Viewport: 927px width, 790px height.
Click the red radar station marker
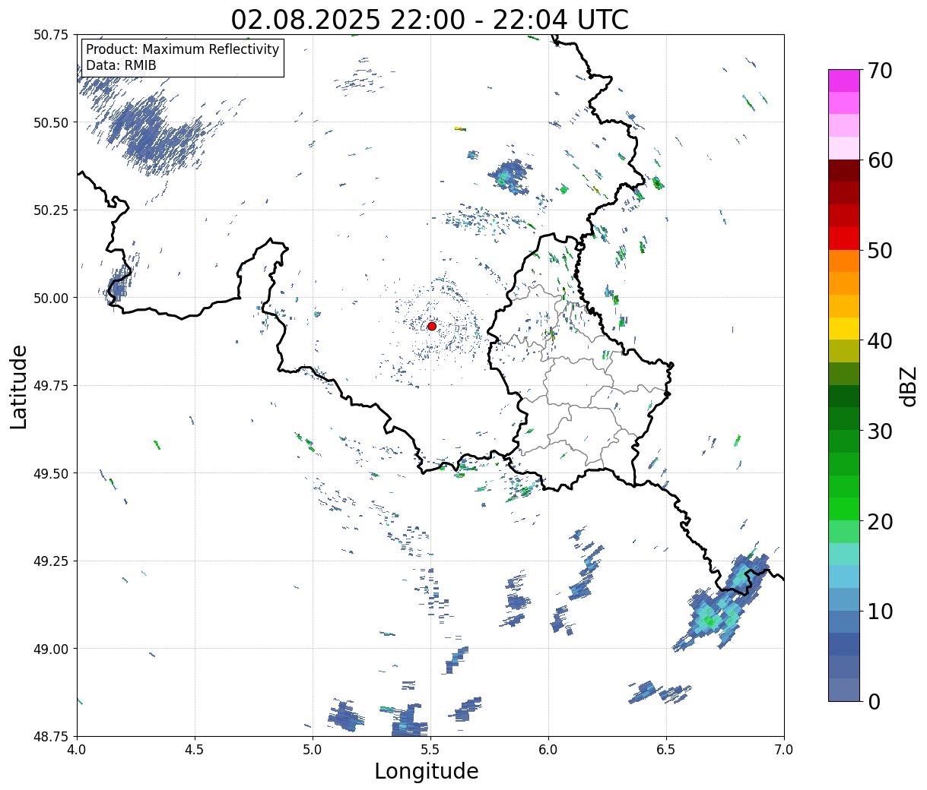pyautogui.click(x=432, y=326)
